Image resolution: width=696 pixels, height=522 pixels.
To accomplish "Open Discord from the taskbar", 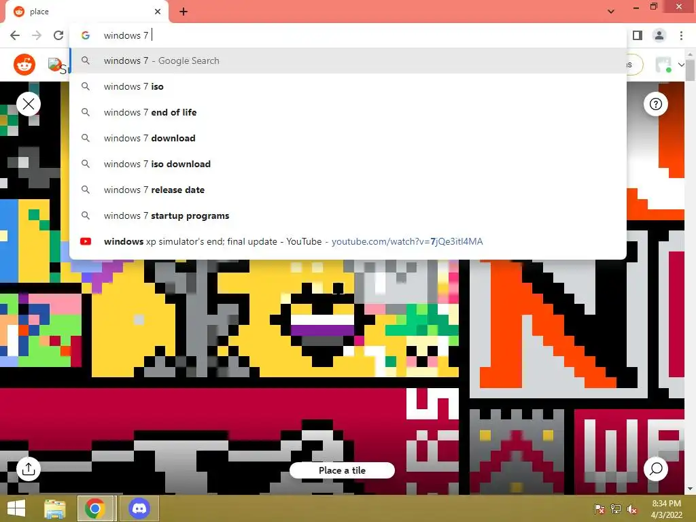I will tap(139, 508).
